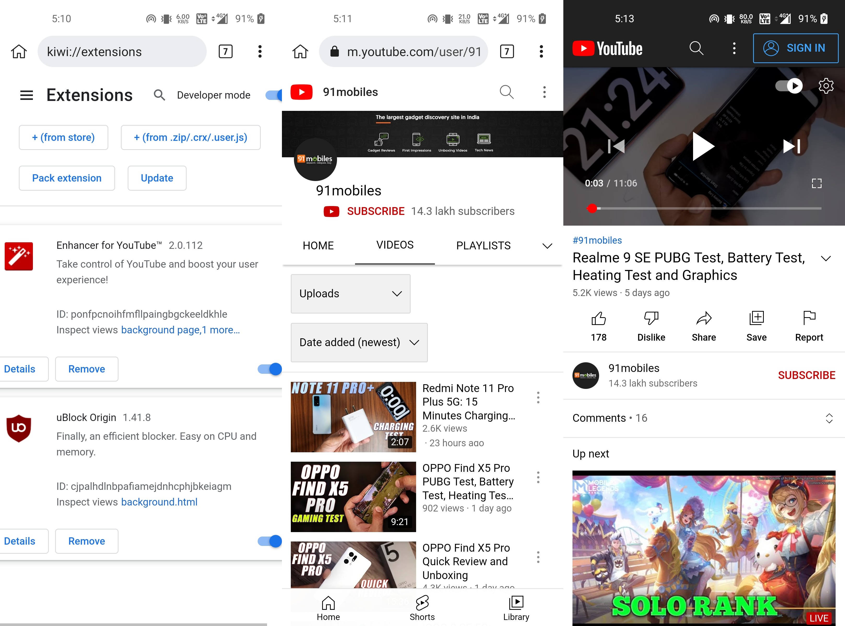Share the Realme 9 SE video

click(x=704, y=326)
